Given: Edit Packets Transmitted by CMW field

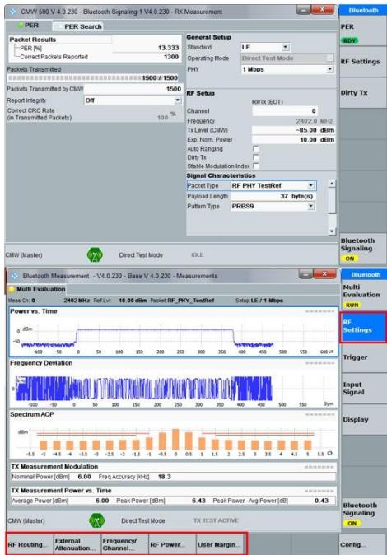Looking at the screenshot, I should (133, 89).
